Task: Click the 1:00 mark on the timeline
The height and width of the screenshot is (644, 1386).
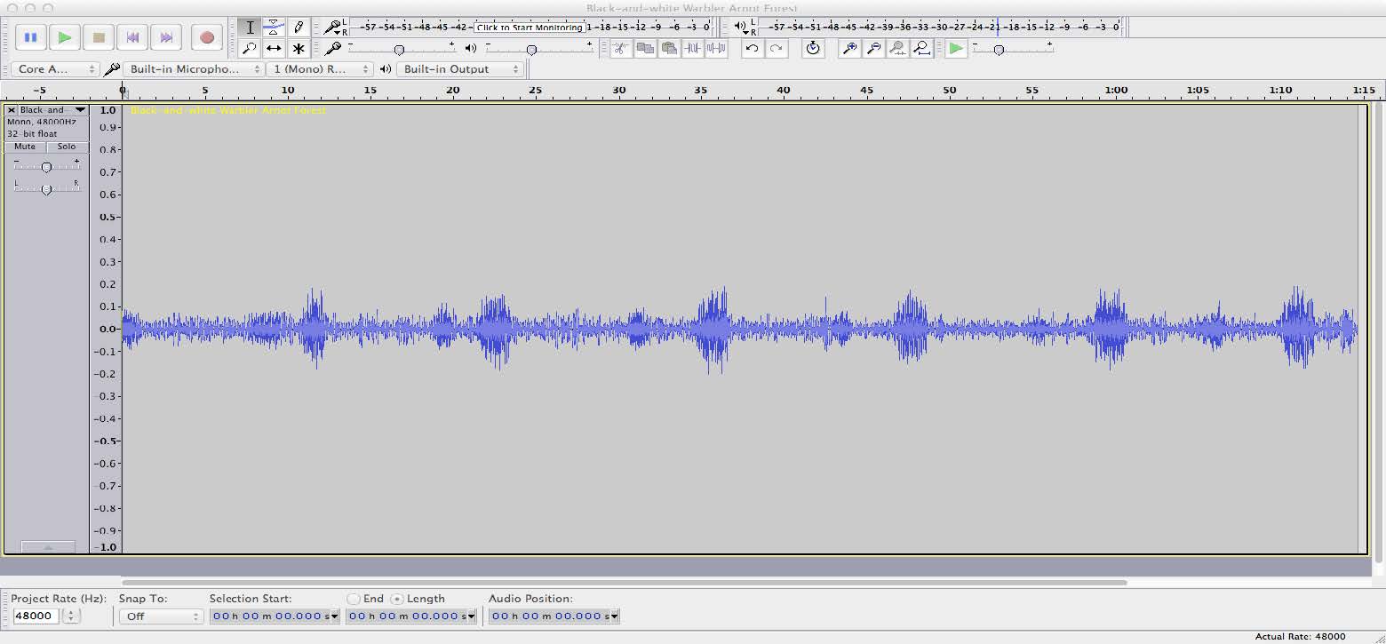Action: click(1116, 91)
